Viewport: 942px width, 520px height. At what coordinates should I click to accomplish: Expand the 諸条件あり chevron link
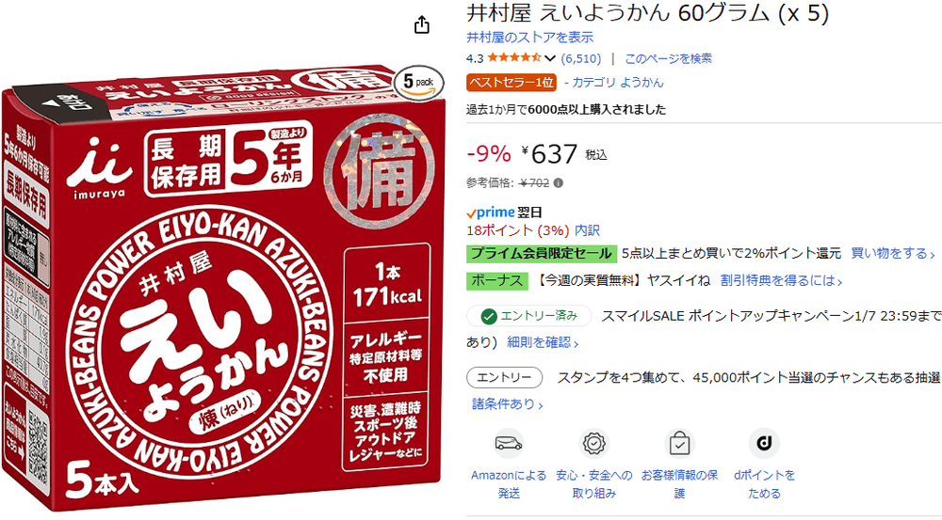508,404
